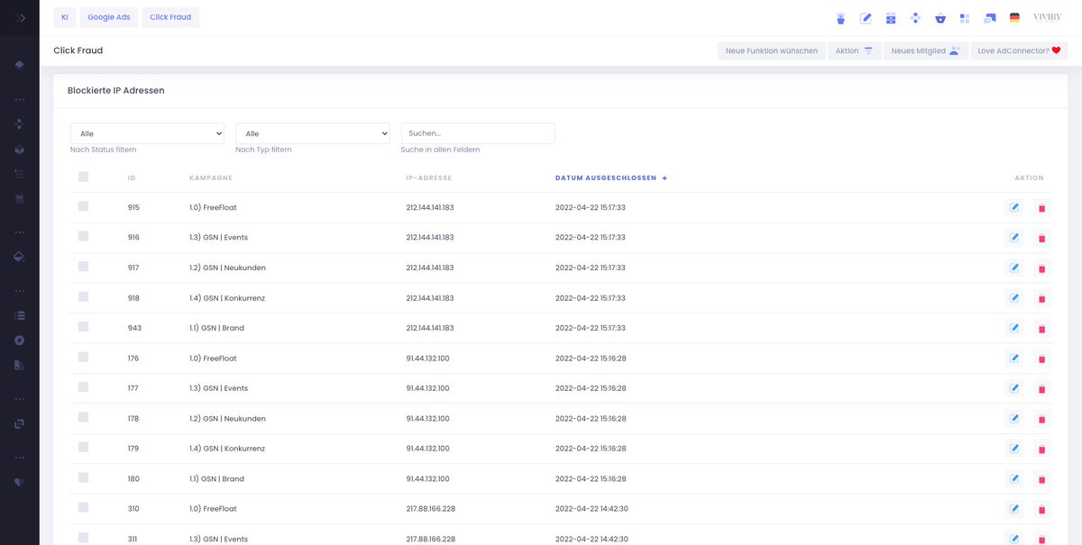Screen dimensions: 1082x545
Task: Sort by the IP-Adresse column header
Action: click(x=429, y=178)
